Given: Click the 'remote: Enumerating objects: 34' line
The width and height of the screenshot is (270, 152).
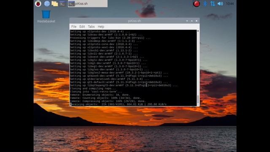Looking at the screenshot, I should [100, 95].
